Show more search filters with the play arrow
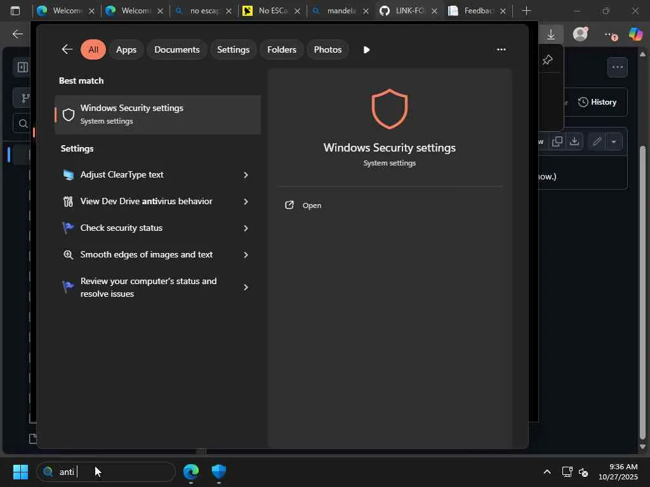This screenshot has width=650, height=487. (366, 49)
